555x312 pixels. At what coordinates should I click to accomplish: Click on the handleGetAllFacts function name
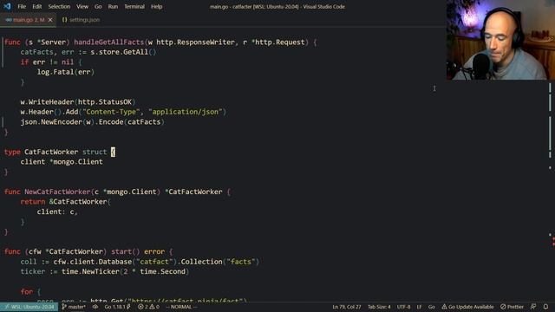pyautogui.click(x=108, y=42)
